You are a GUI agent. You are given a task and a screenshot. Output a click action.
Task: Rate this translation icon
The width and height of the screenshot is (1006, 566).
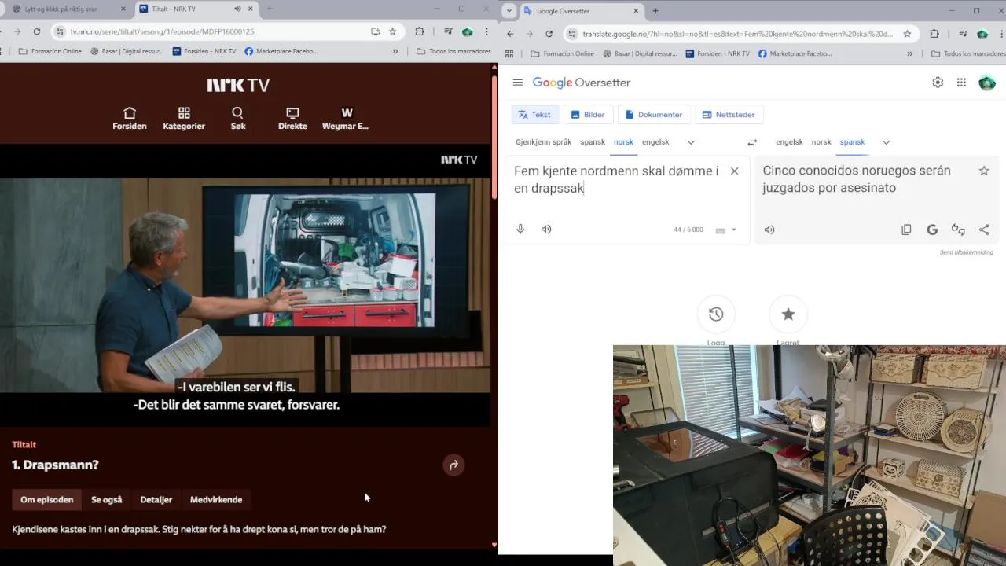pyautogui.click(x=958, y=230)
